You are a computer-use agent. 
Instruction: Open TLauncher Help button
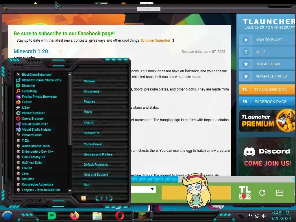point(267,52)
